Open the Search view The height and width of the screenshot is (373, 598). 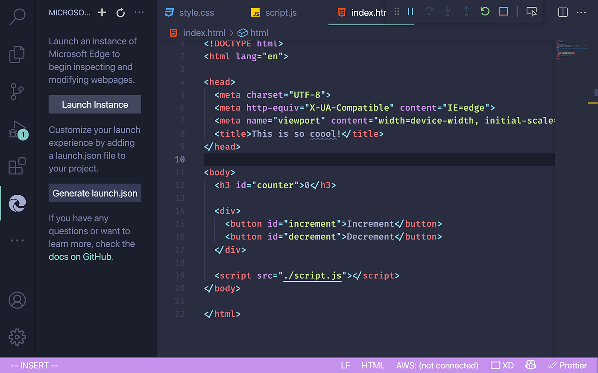(17, 17)
